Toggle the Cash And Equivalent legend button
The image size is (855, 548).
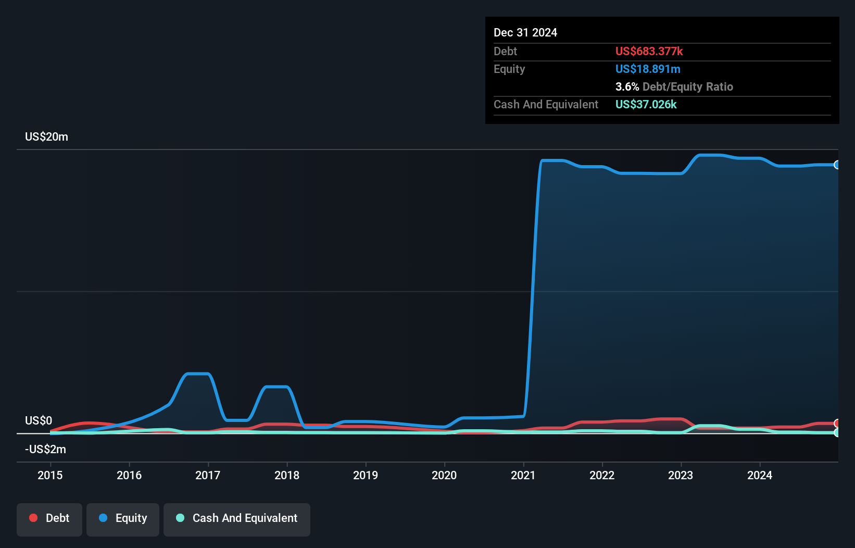pos(237,519)
